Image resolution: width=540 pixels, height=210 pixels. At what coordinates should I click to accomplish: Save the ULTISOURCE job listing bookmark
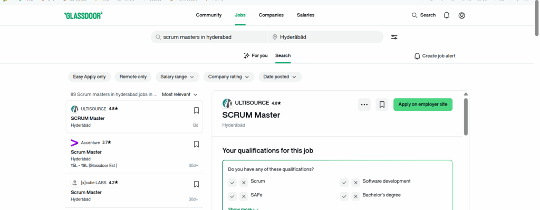pyautogui.click(x=196, y=110)
